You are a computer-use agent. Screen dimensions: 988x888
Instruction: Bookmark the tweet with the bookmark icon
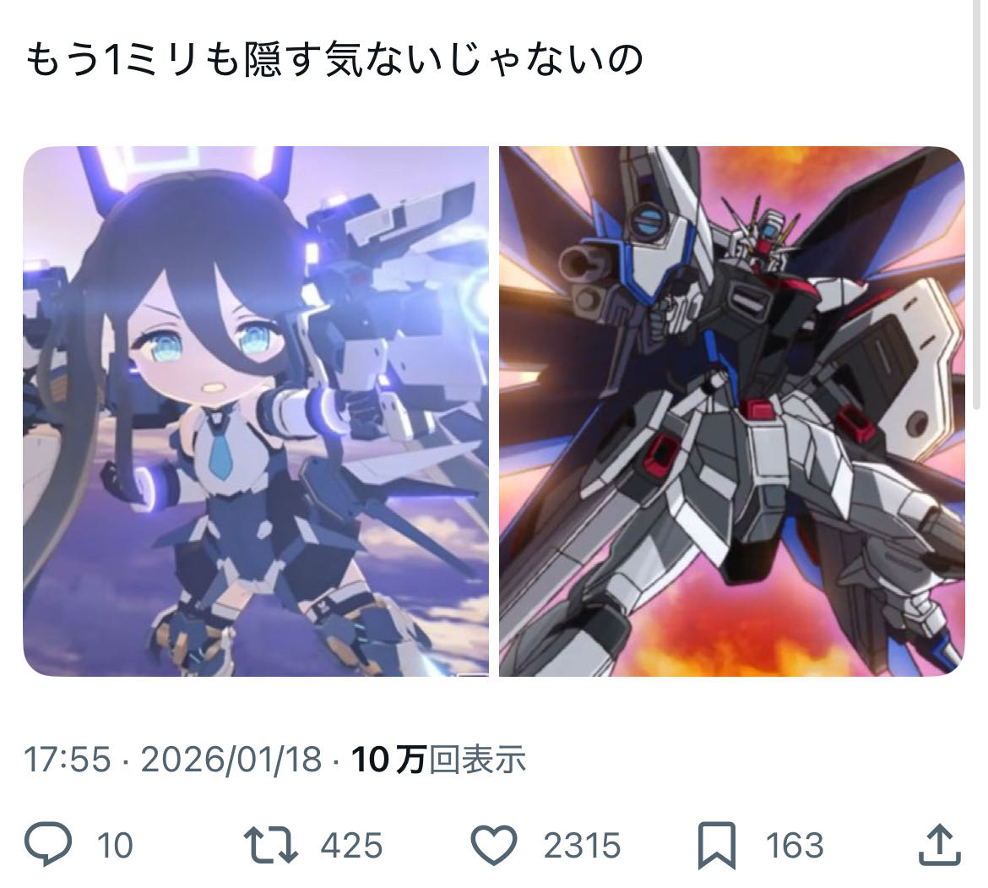click(x=716, y=845)
